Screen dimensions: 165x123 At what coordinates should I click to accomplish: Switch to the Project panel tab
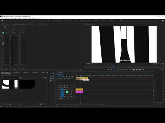6,72
